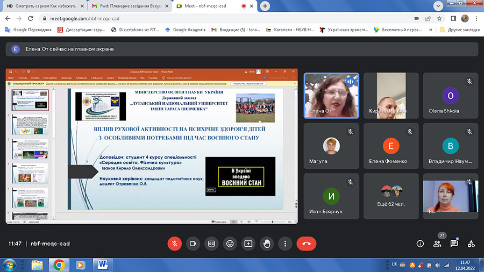Turn on captions in the call

(x=211, y=244)
